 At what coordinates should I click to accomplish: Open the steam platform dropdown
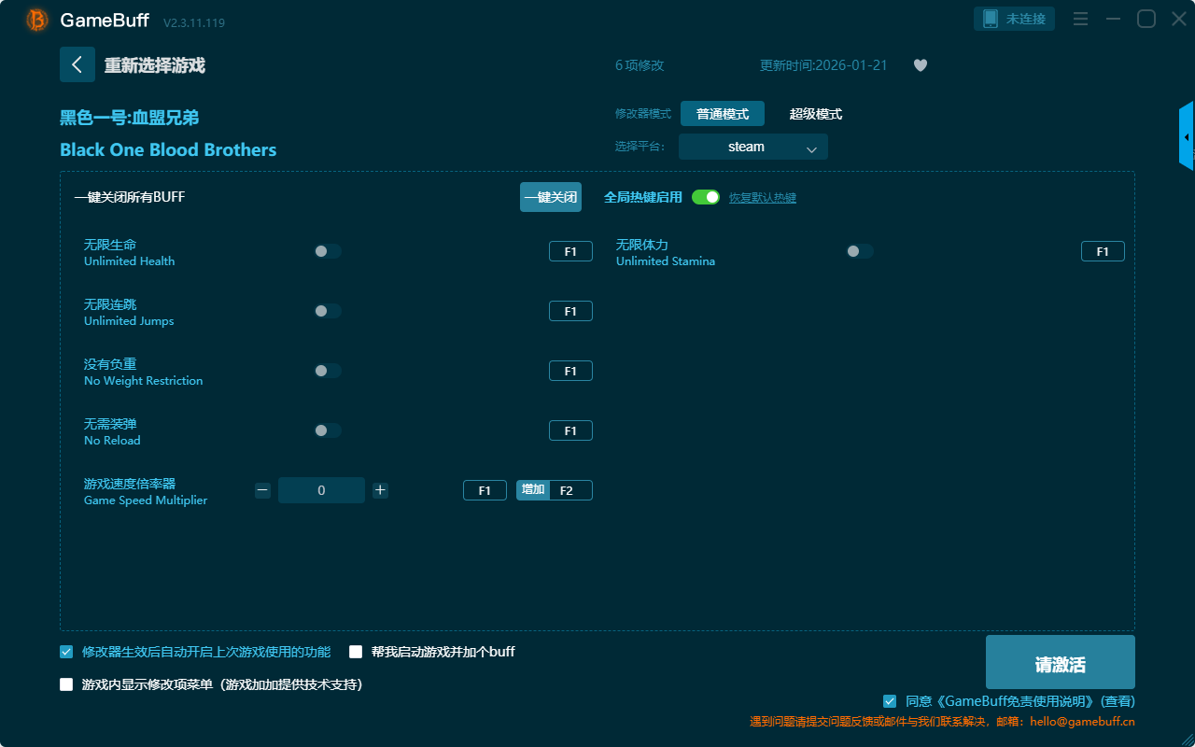(x=752, y=147)
